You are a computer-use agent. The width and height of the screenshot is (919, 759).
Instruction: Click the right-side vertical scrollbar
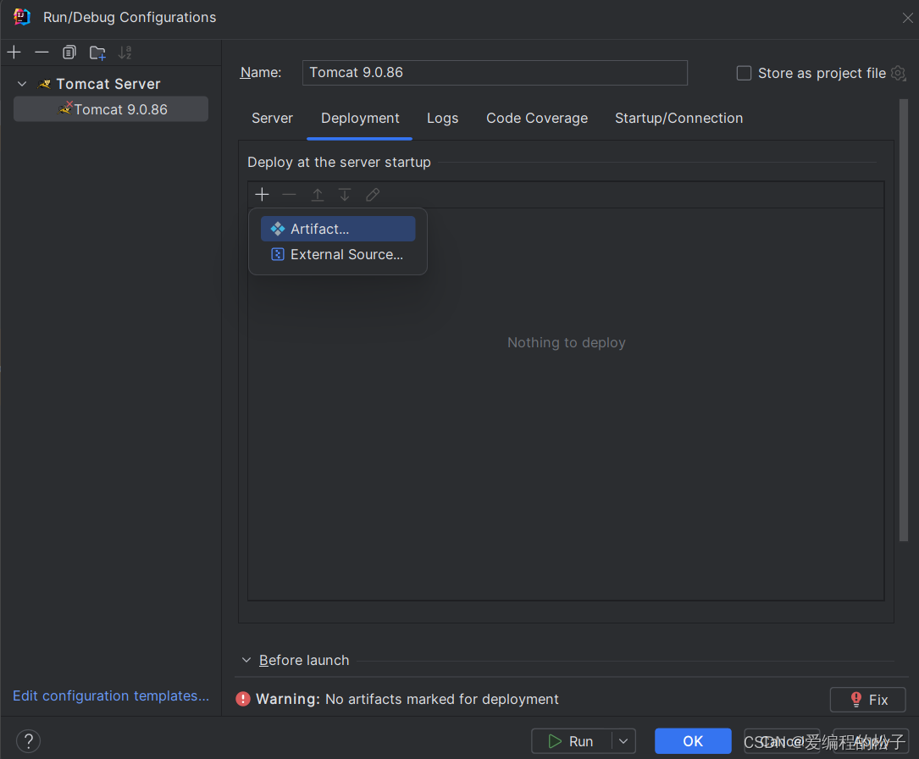pos(903,320)
